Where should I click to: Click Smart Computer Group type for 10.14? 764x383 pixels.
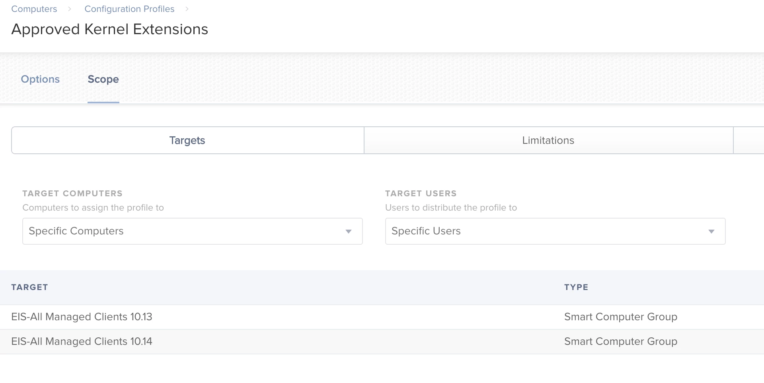click(621, 342)
